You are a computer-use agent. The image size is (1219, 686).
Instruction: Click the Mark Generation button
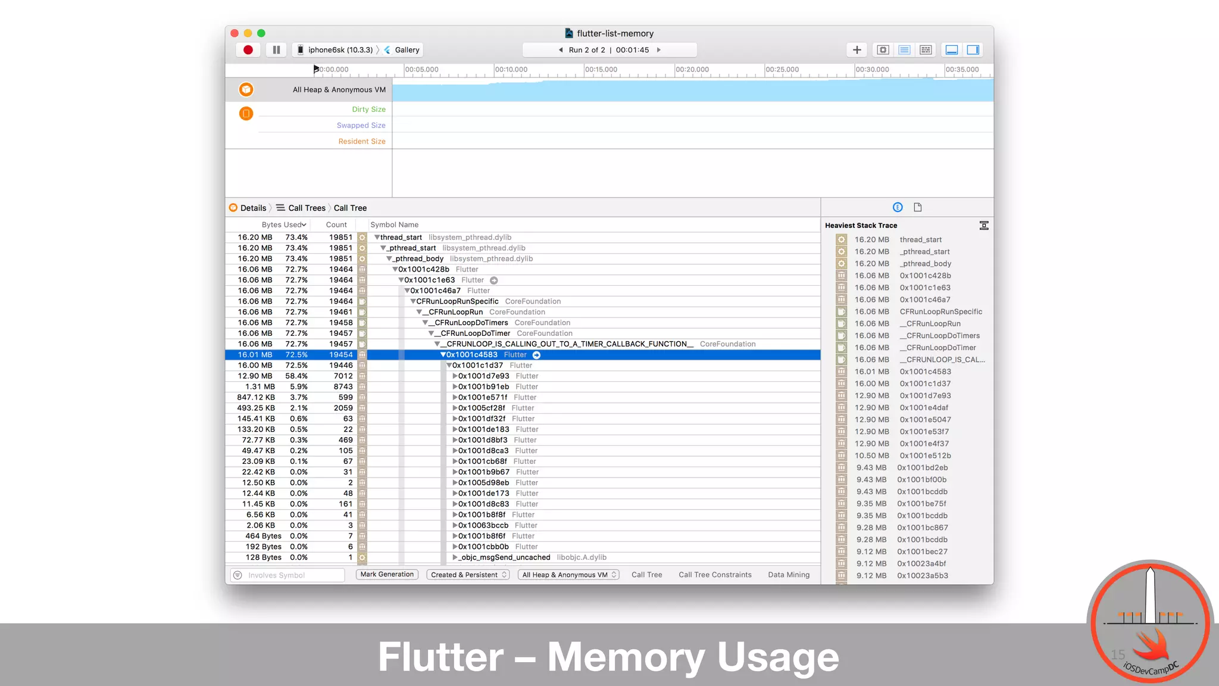coord(387,575)
